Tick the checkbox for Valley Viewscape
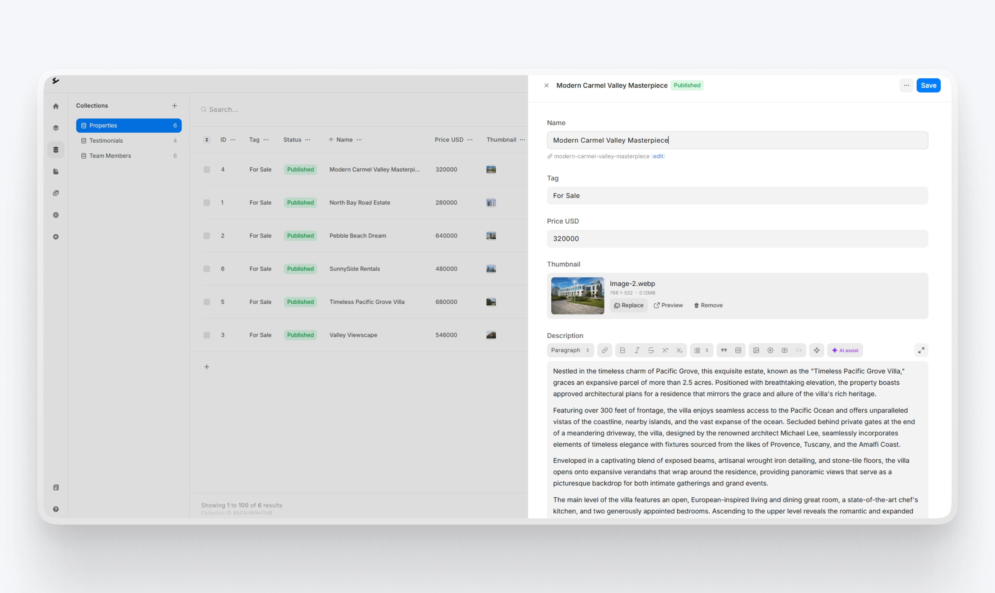Image resolution: width=995 pixels, height=593 pixels. tap(207, 335)
